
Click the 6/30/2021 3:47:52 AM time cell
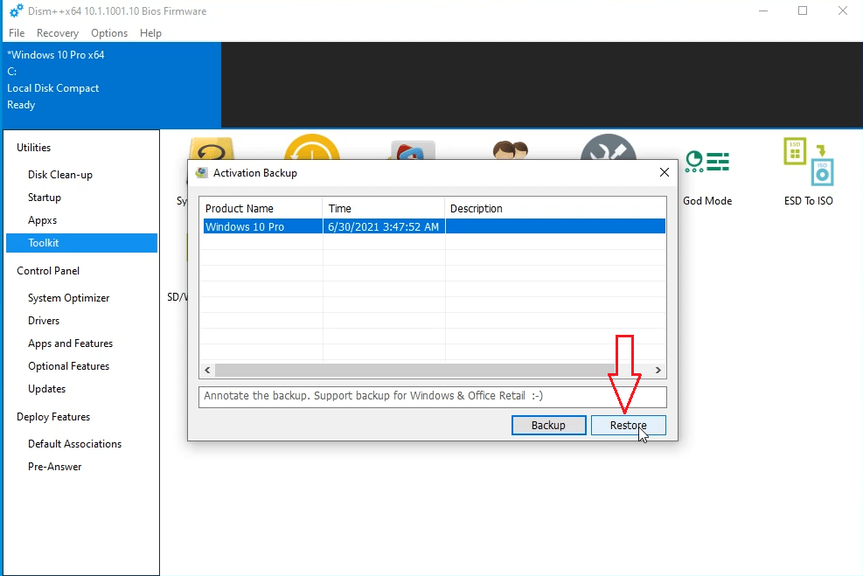click(384, 226)
